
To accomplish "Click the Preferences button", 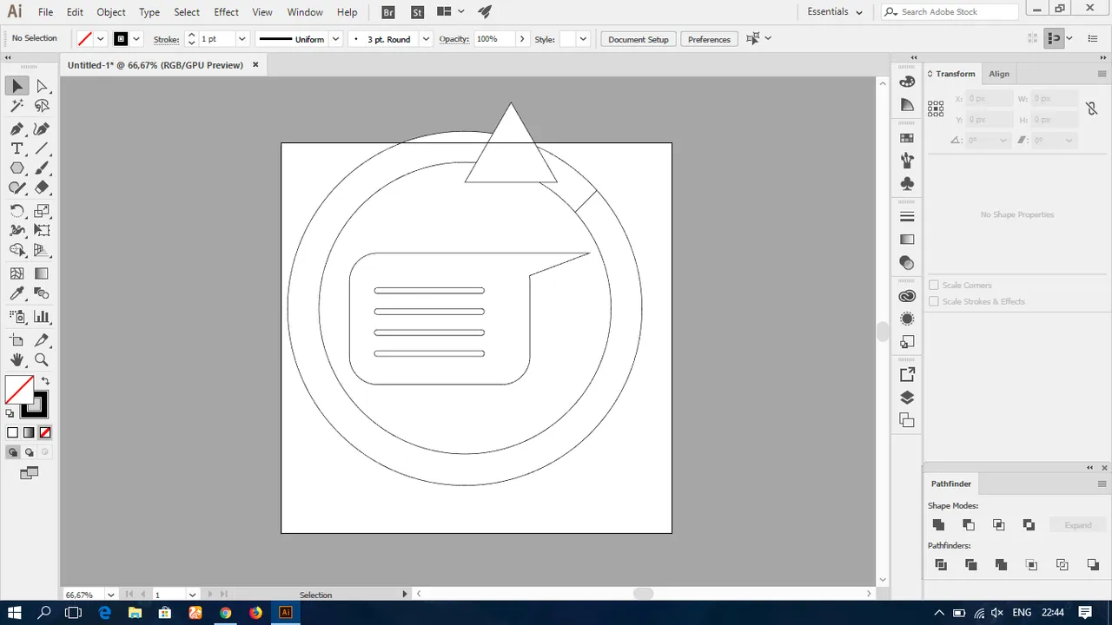I will click(x=709, y=39).
